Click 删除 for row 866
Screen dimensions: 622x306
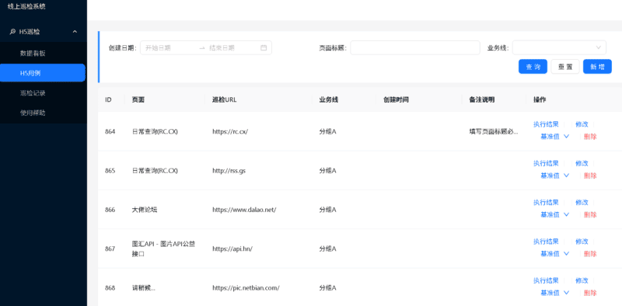tap(590, 214)
